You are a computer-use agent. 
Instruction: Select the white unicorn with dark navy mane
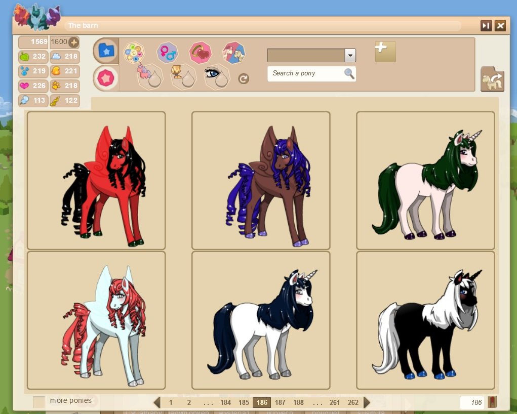point(261,320)
